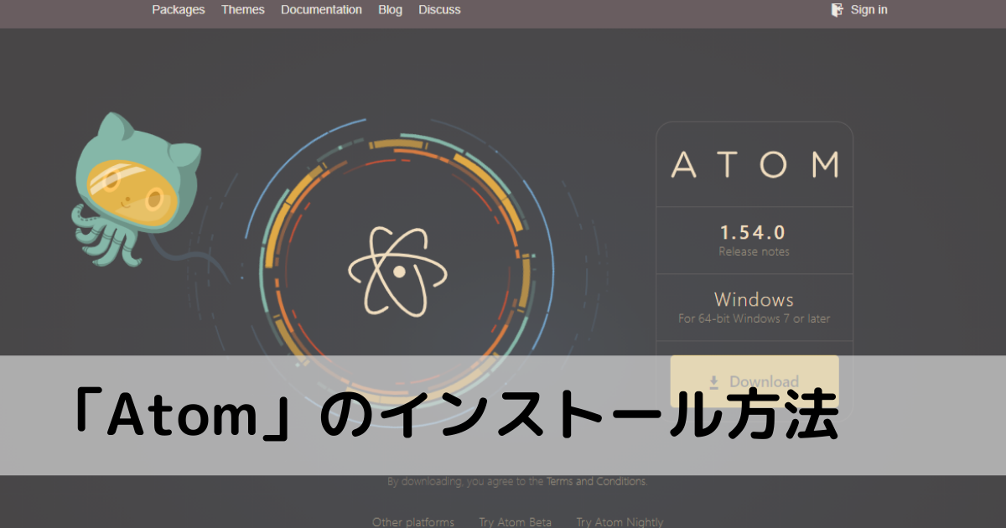Click the ATOM wordmark heading
The image size is (1006, 528).
pyautogui.click(x=754, y=164)
